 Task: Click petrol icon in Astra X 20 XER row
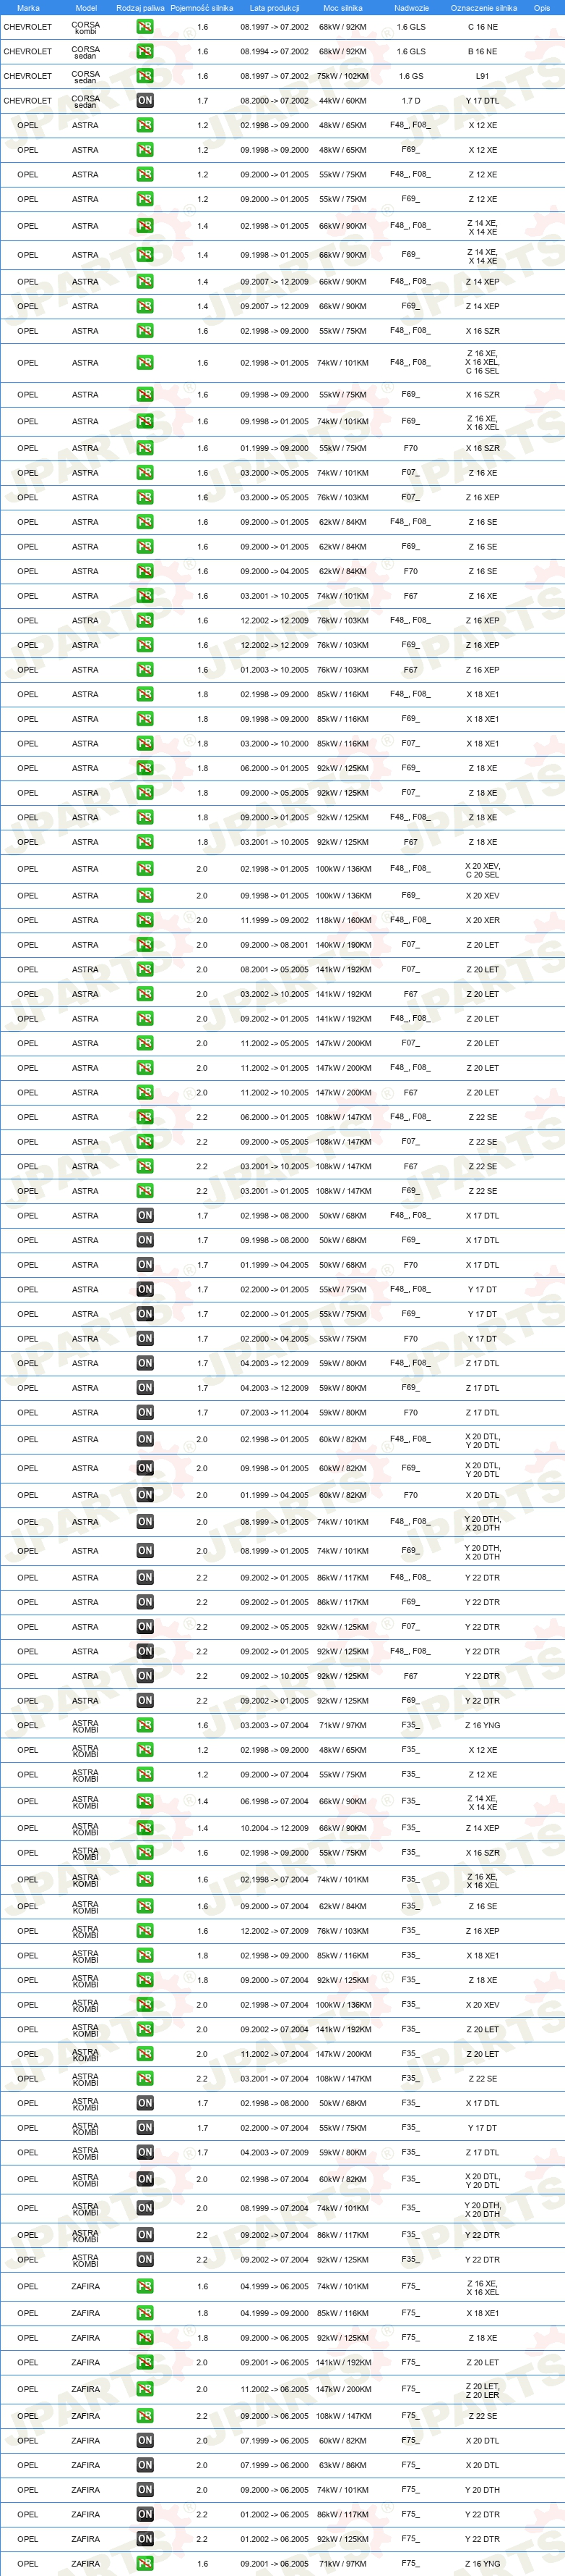pyautogui.click(x=145, y=920)
